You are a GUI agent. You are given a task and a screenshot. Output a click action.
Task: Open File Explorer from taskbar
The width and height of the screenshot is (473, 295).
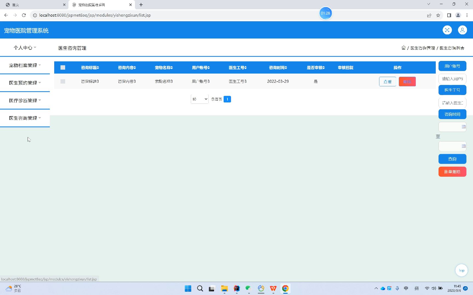224,288
